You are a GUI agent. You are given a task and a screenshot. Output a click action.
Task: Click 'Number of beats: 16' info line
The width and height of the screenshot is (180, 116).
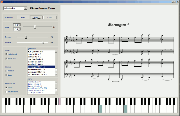[35, 86]
